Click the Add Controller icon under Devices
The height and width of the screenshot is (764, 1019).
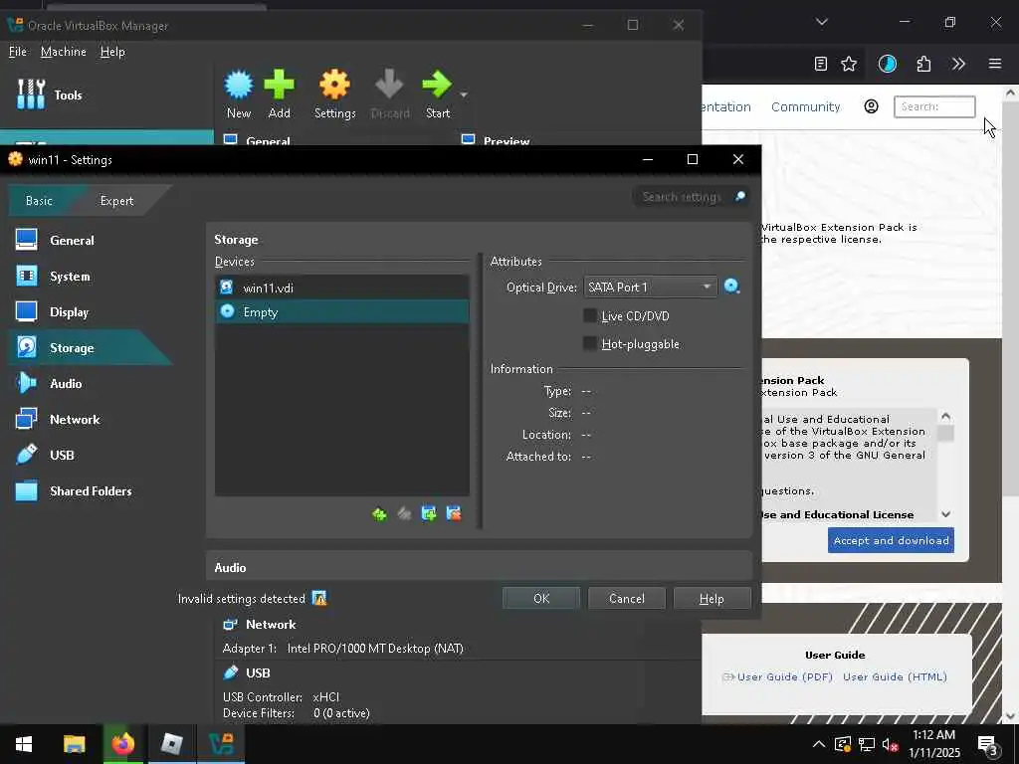click(379, 514)
